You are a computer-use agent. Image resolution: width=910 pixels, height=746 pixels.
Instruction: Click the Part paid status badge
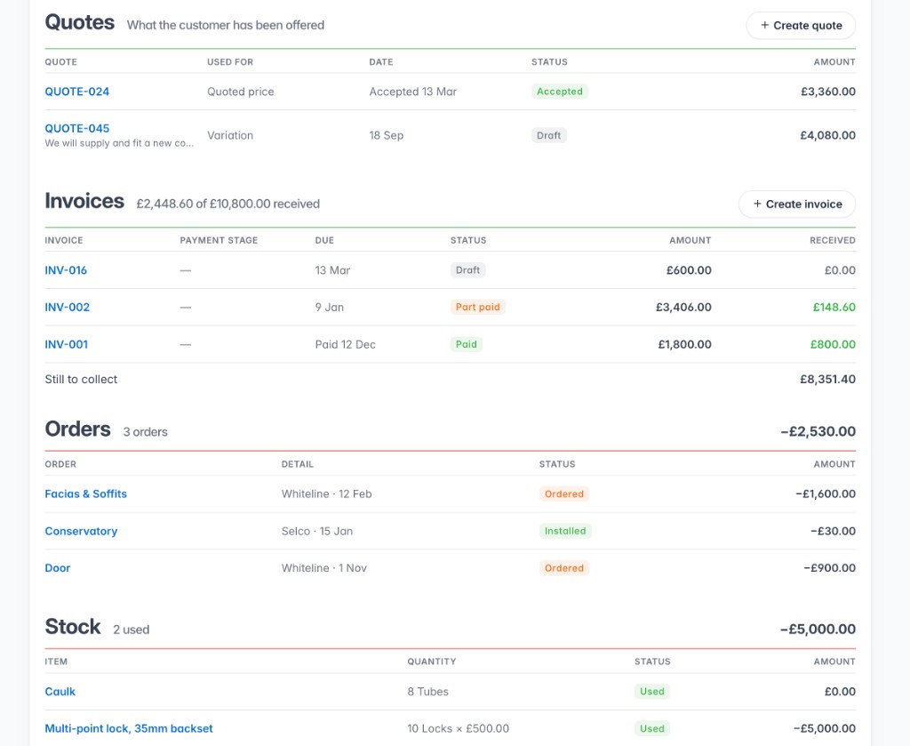coord(477,308)
